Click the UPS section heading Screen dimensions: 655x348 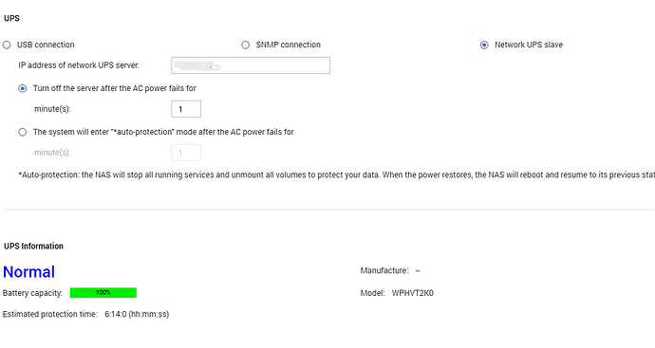pyautogui.click(x=11, y=18)
